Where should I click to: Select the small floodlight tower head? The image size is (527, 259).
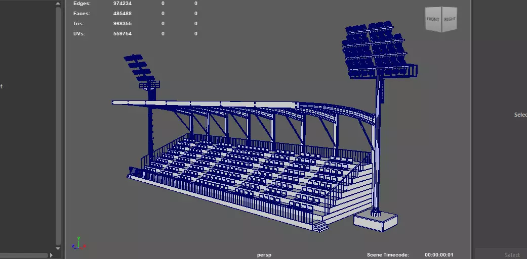tap(142, 72)
